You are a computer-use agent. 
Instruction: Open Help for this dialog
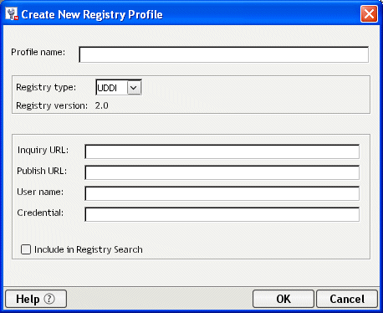point(36,299)
